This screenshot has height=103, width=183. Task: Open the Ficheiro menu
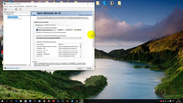pyautogui.click(x=6, y=6)
